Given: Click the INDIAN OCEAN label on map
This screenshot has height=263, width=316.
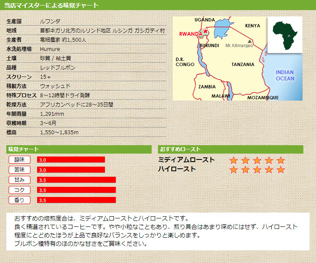Looking at the screenshot, I should 285,75.
